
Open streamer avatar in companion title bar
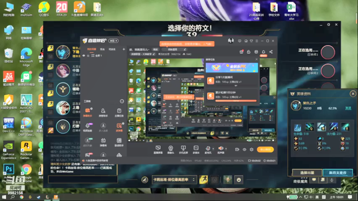click(231, 41)
